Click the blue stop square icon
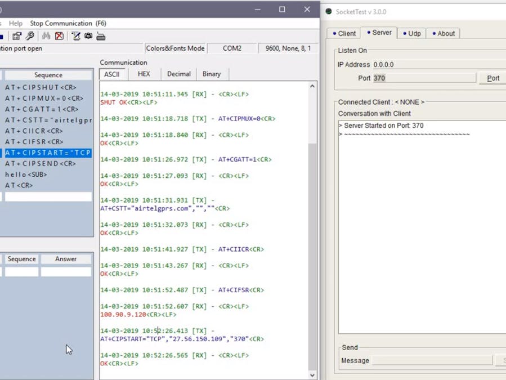This screenshot has width=506, height=380. (x=2, y=37)
